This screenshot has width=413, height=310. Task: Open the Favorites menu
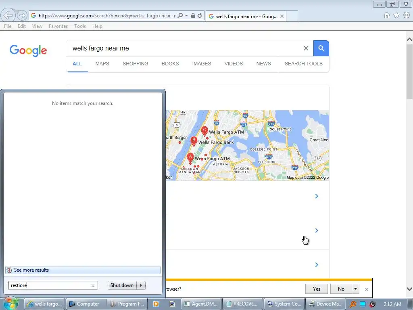[58, 26]
